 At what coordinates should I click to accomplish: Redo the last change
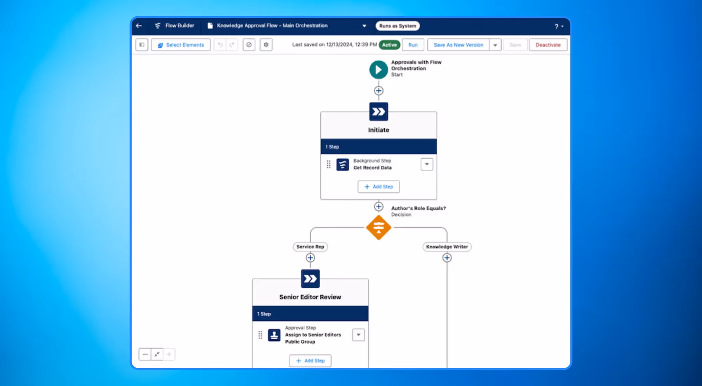click(232, 45)
